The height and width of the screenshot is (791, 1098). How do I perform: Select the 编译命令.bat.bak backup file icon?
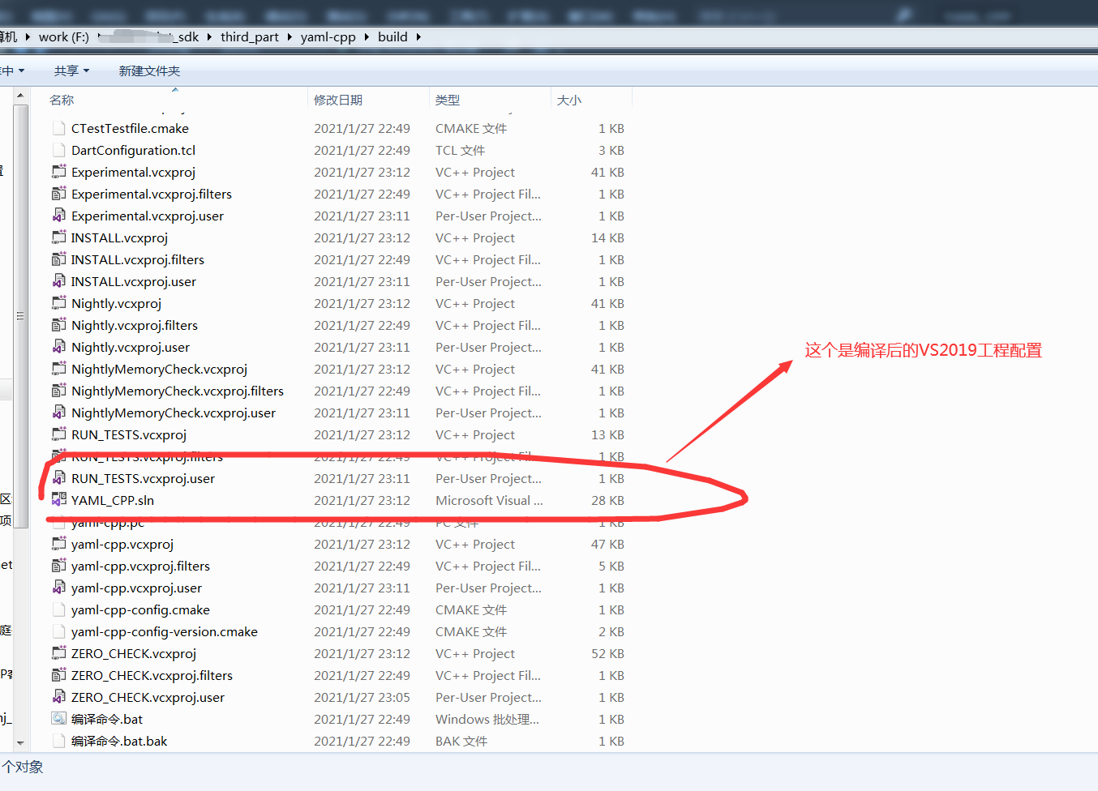click(x=58, y=741)
